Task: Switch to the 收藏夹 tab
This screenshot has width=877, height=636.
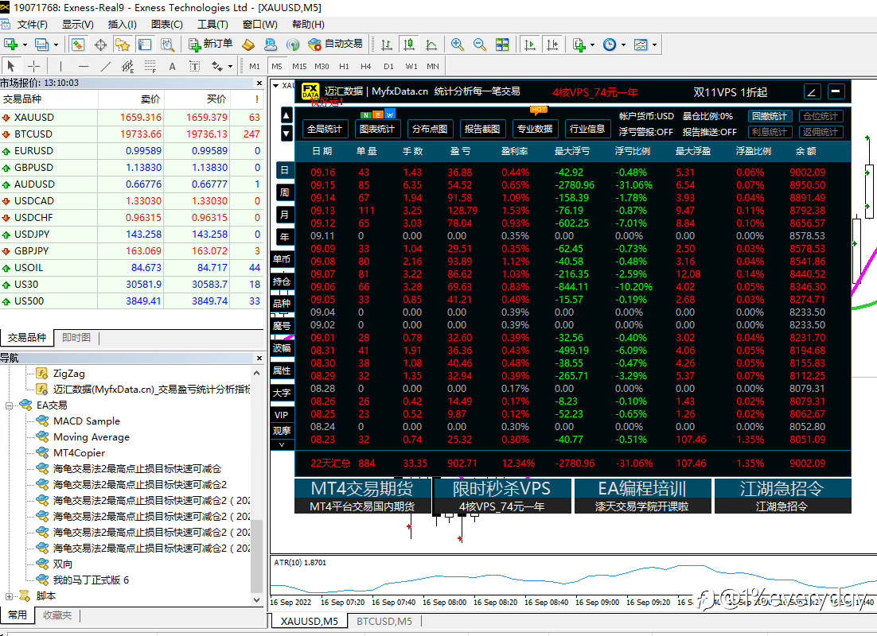Action: pyautogui.click(x=57, y=615)
